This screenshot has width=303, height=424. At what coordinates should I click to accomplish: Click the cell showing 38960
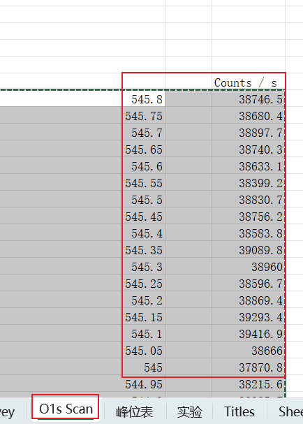pos(249,267)
